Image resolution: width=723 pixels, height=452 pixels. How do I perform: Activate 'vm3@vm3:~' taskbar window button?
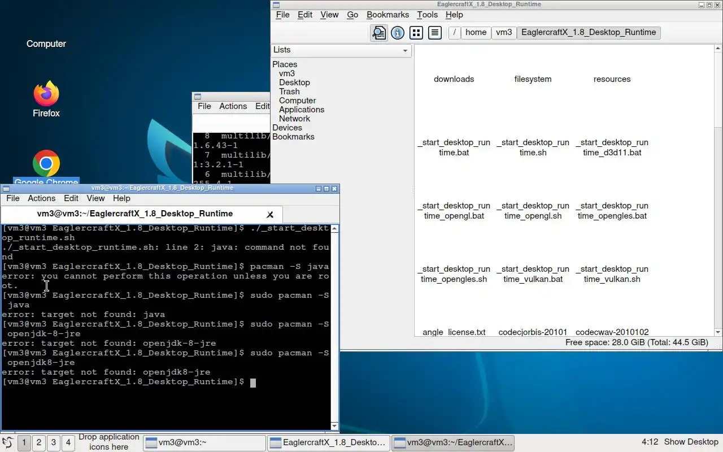pyautogui.click(x=204, y=442)
